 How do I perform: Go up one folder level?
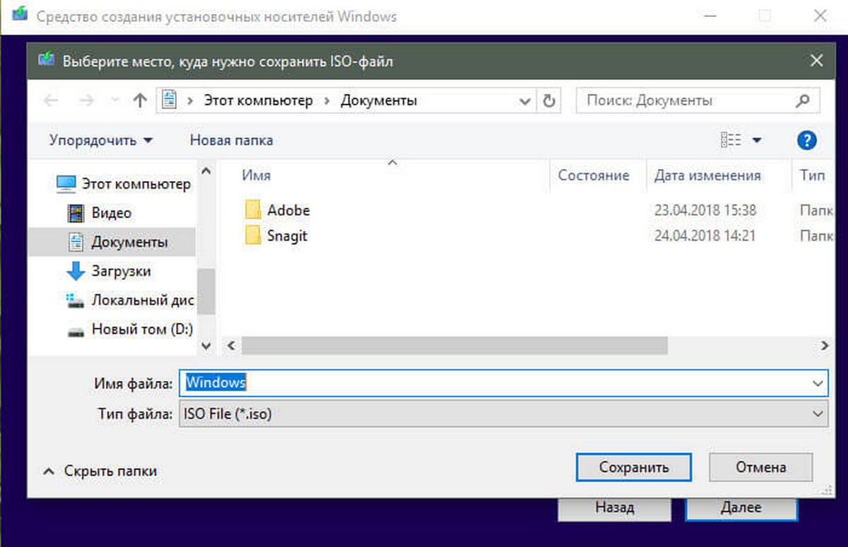[140, 101]
